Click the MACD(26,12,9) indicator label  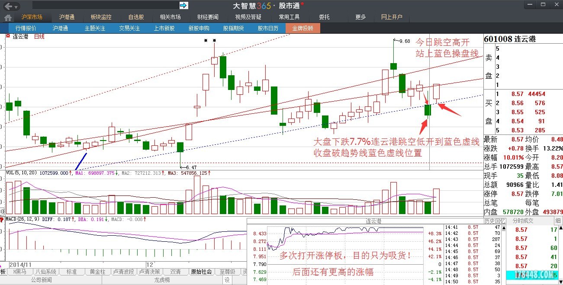(x=23, y=219)
